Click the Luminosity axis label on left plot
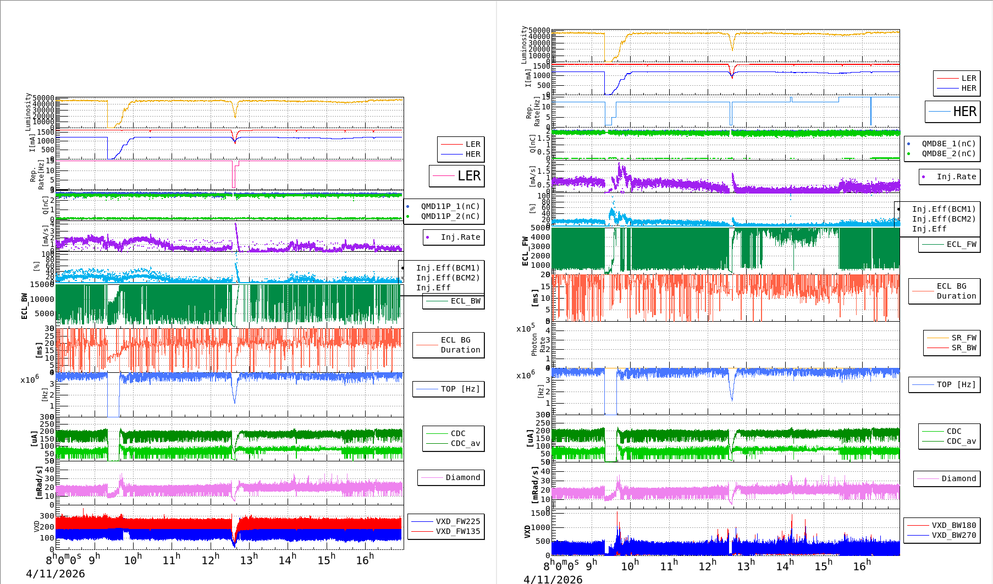Screen dimensions: 993x584 point(28,112)
